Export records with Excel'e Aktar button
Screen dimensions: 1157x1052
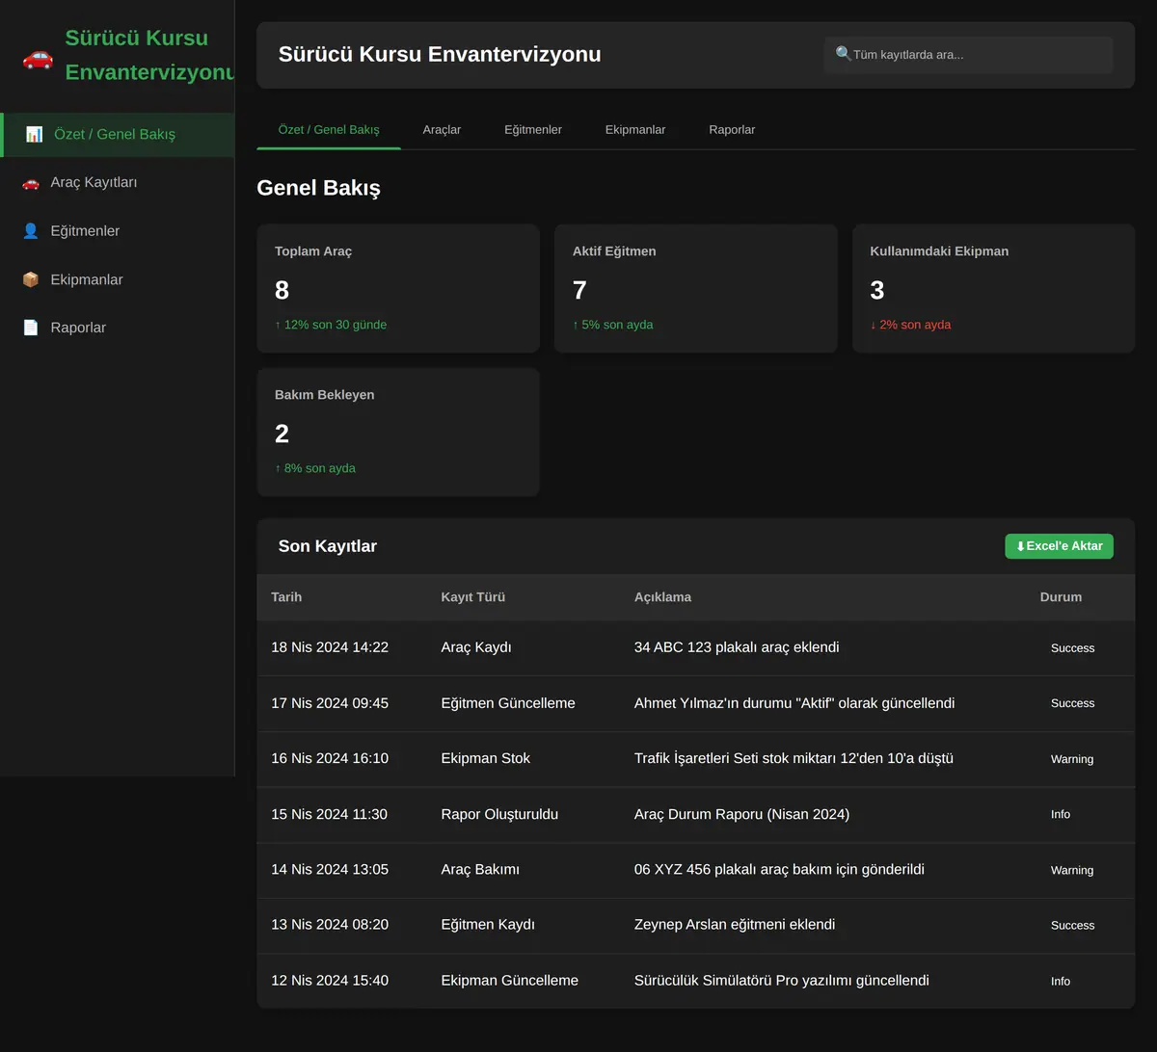click(1059, 546)
